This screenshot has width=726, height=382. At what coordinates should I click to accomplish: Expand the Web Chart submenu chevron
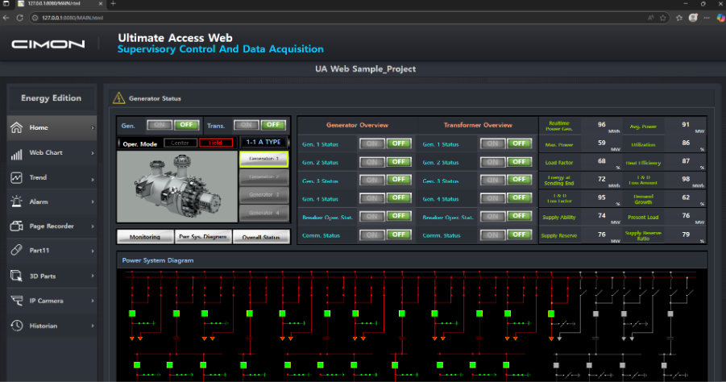(93, 152)
